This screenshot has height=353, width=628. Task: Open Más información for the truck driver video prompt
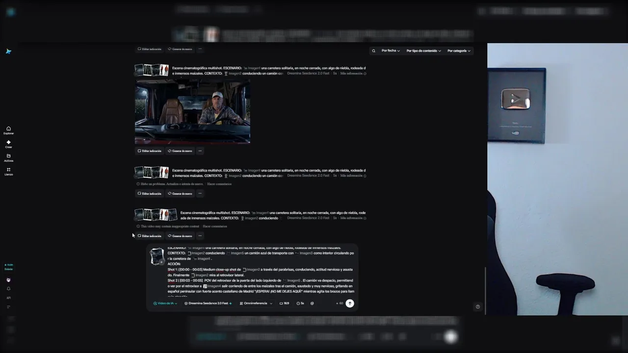[353, 73]
